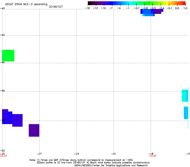Click the green data block near -44 latitude
Screen dimensions: 190x167
coord(8,55)
